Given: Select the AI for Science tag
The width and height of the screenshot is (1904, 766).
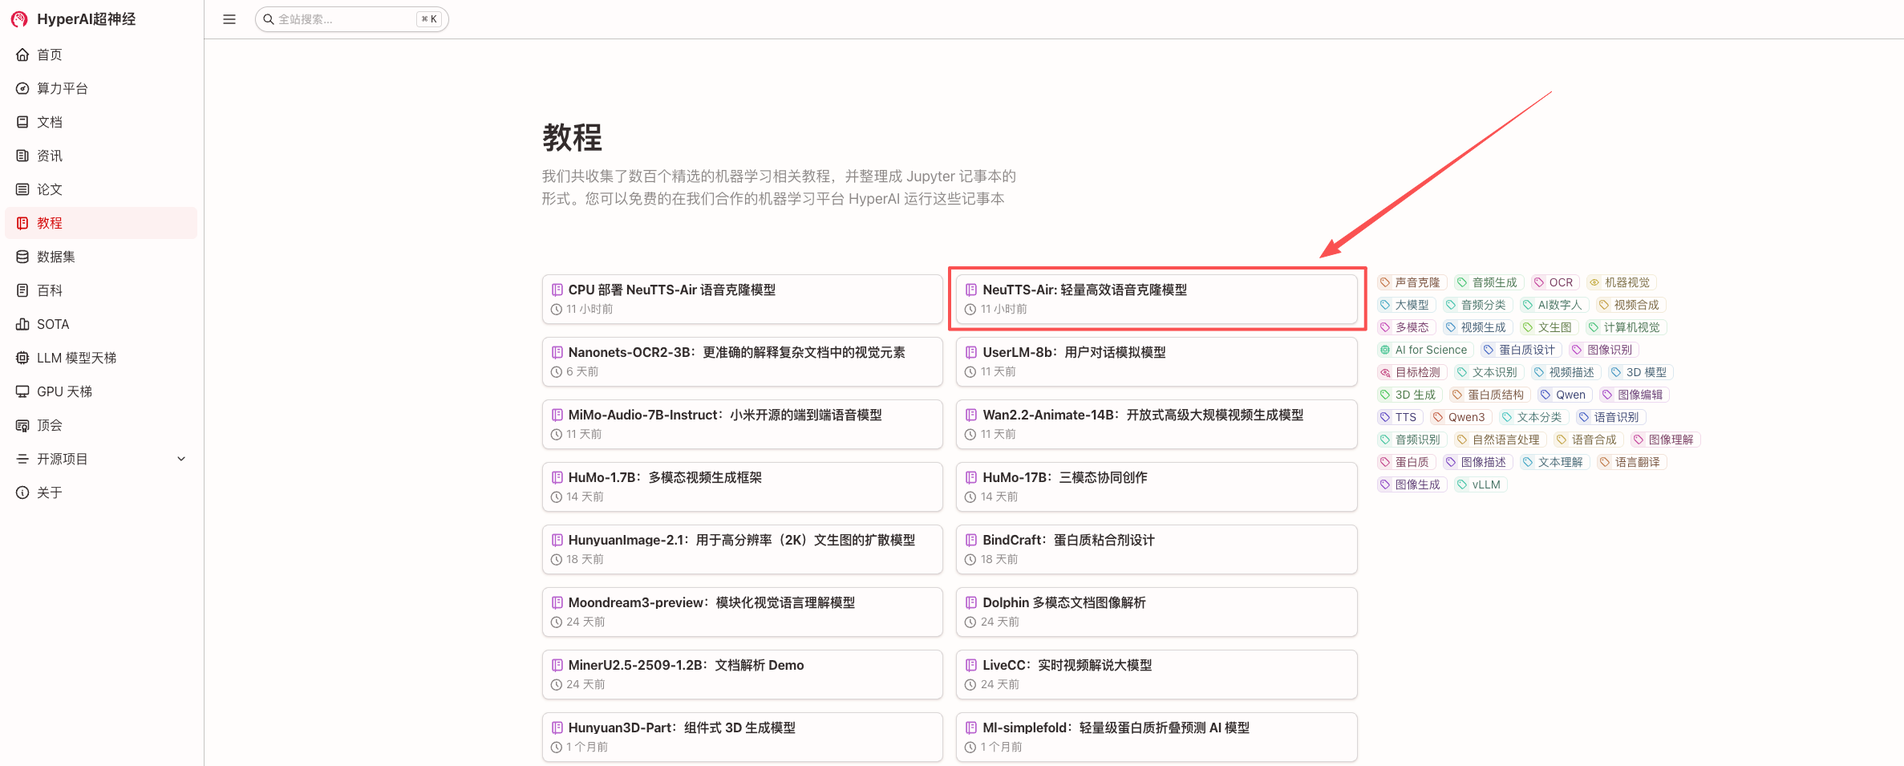Looking at the screenshot, I should (1424, 350).
